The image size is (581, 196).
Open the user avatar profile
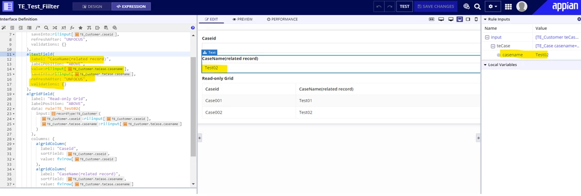click(522, 6)
